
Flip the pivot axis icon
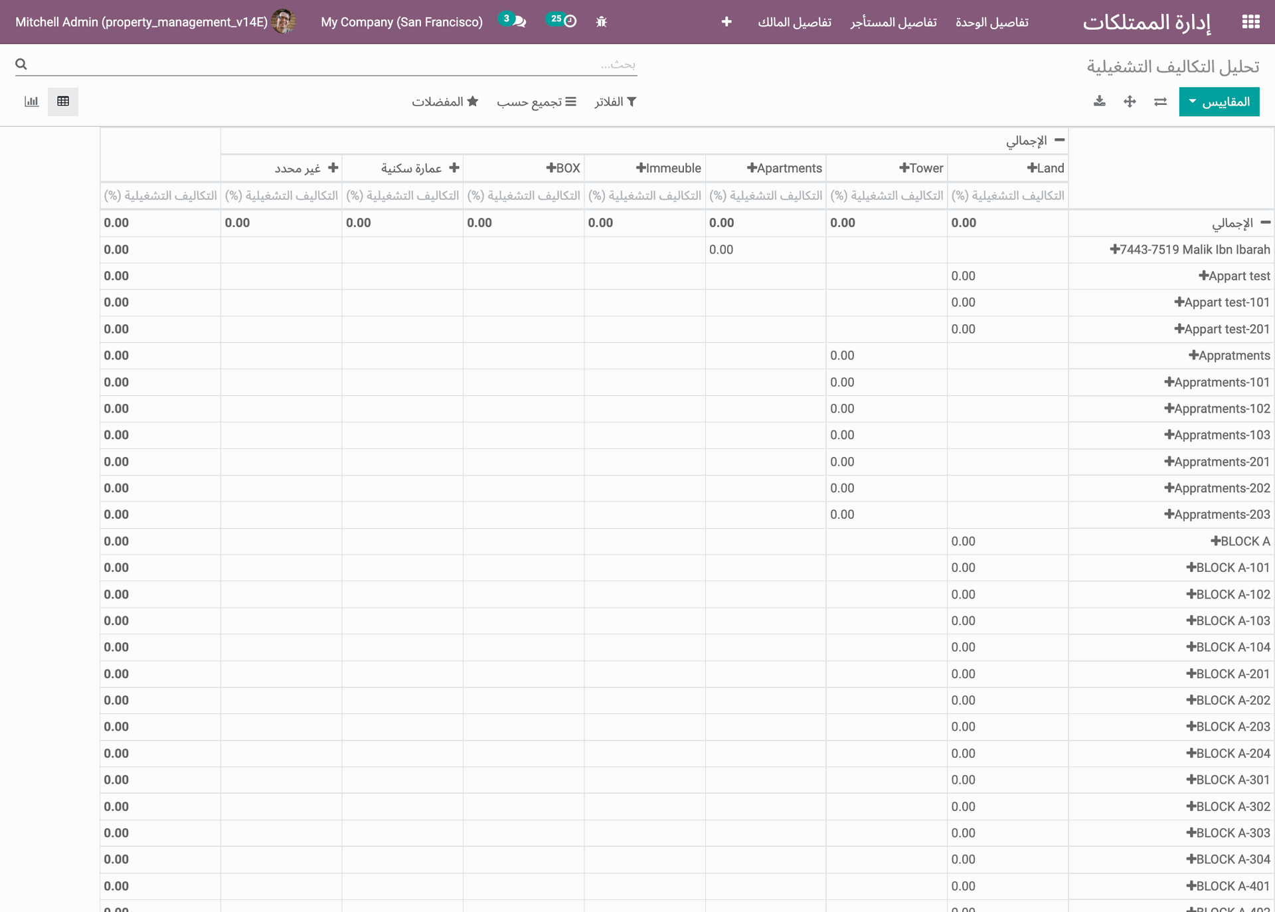tap(1160, 102)
